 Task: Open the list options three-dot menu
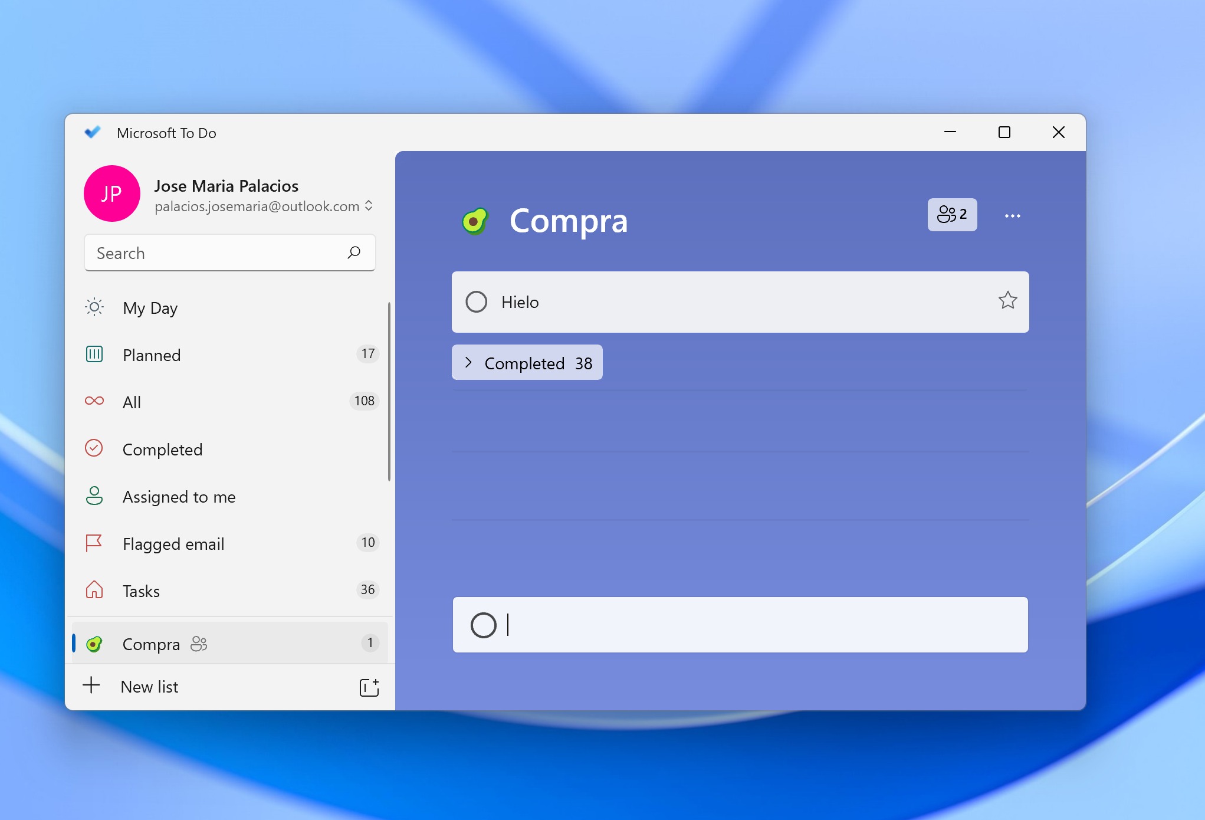coord(1013,216)
